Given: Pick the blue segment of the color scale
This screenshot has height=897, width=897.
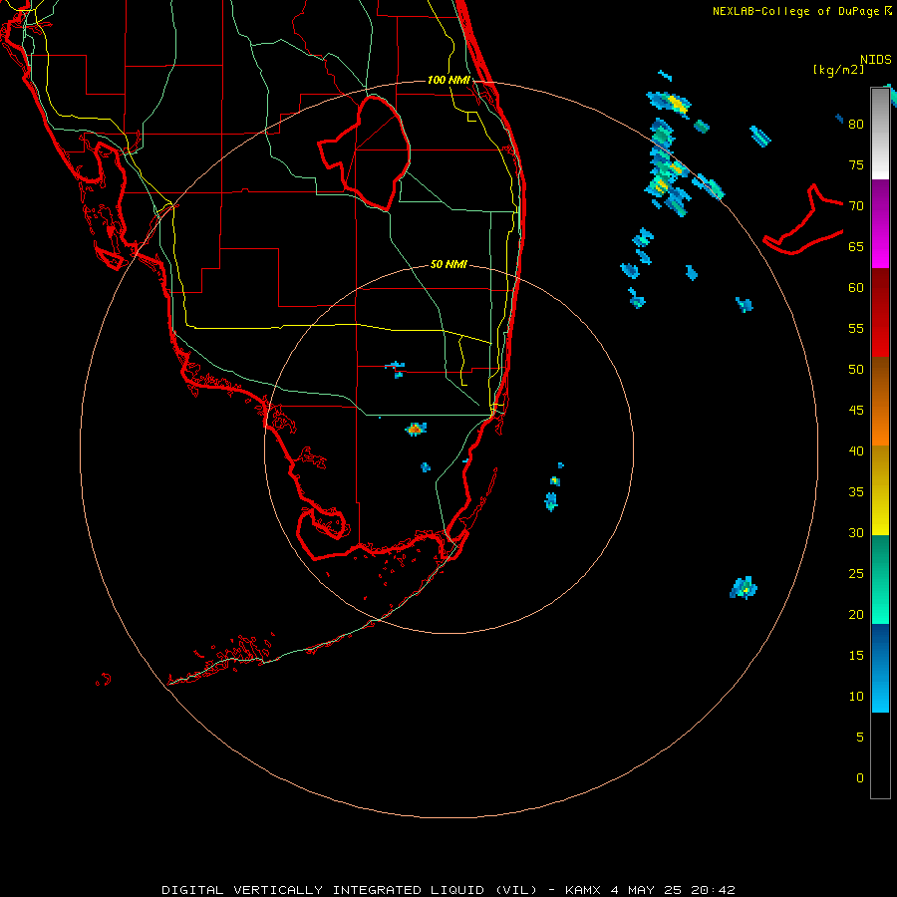Looking at the screenshot, I should click(x=880, y=668).
